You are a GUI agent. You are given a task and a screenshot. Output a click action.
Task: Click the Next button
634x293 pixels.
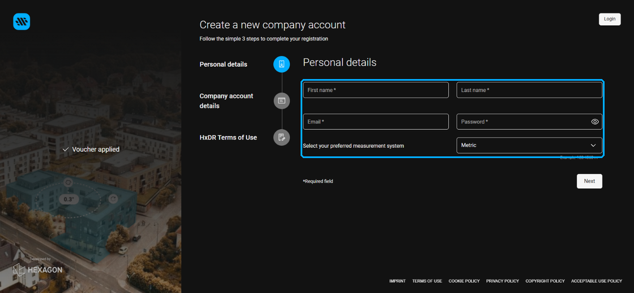coord(589,181)
